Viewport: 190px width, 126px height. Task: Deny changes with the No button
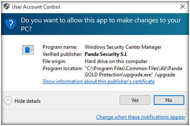point(169,100)
